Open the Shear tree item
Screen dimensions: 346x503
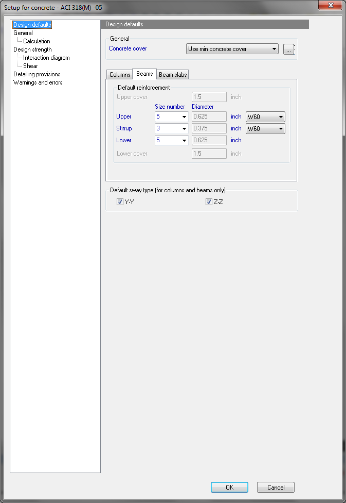coord(30,66)
